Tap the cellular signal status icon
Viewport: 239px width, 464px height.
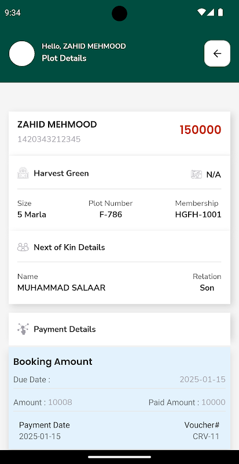point(210,12)
